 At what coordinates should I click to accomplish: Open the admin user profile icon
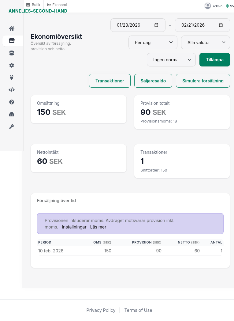208,6
